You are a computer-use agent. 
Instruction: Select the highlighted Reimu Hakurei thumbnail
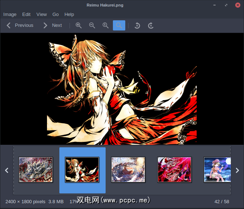pos(82,169)
